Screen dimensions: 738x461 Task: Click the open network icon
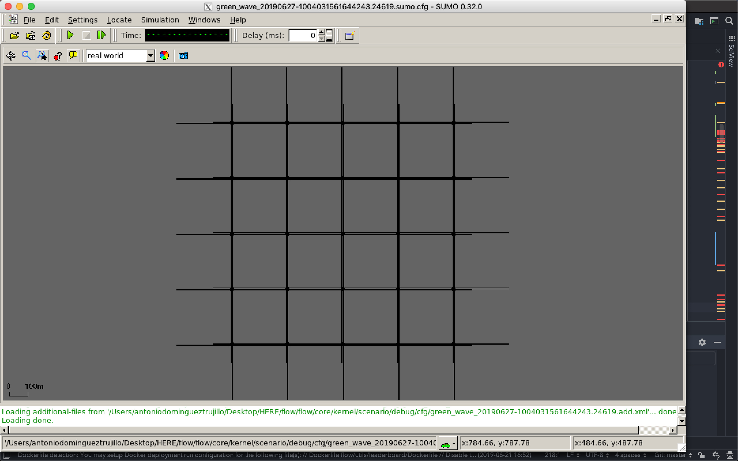tap(31, 35)
